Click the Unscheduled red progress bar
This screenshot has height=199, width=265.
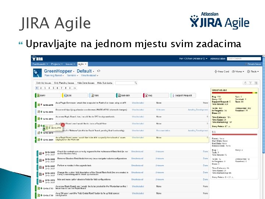(232, 93)
